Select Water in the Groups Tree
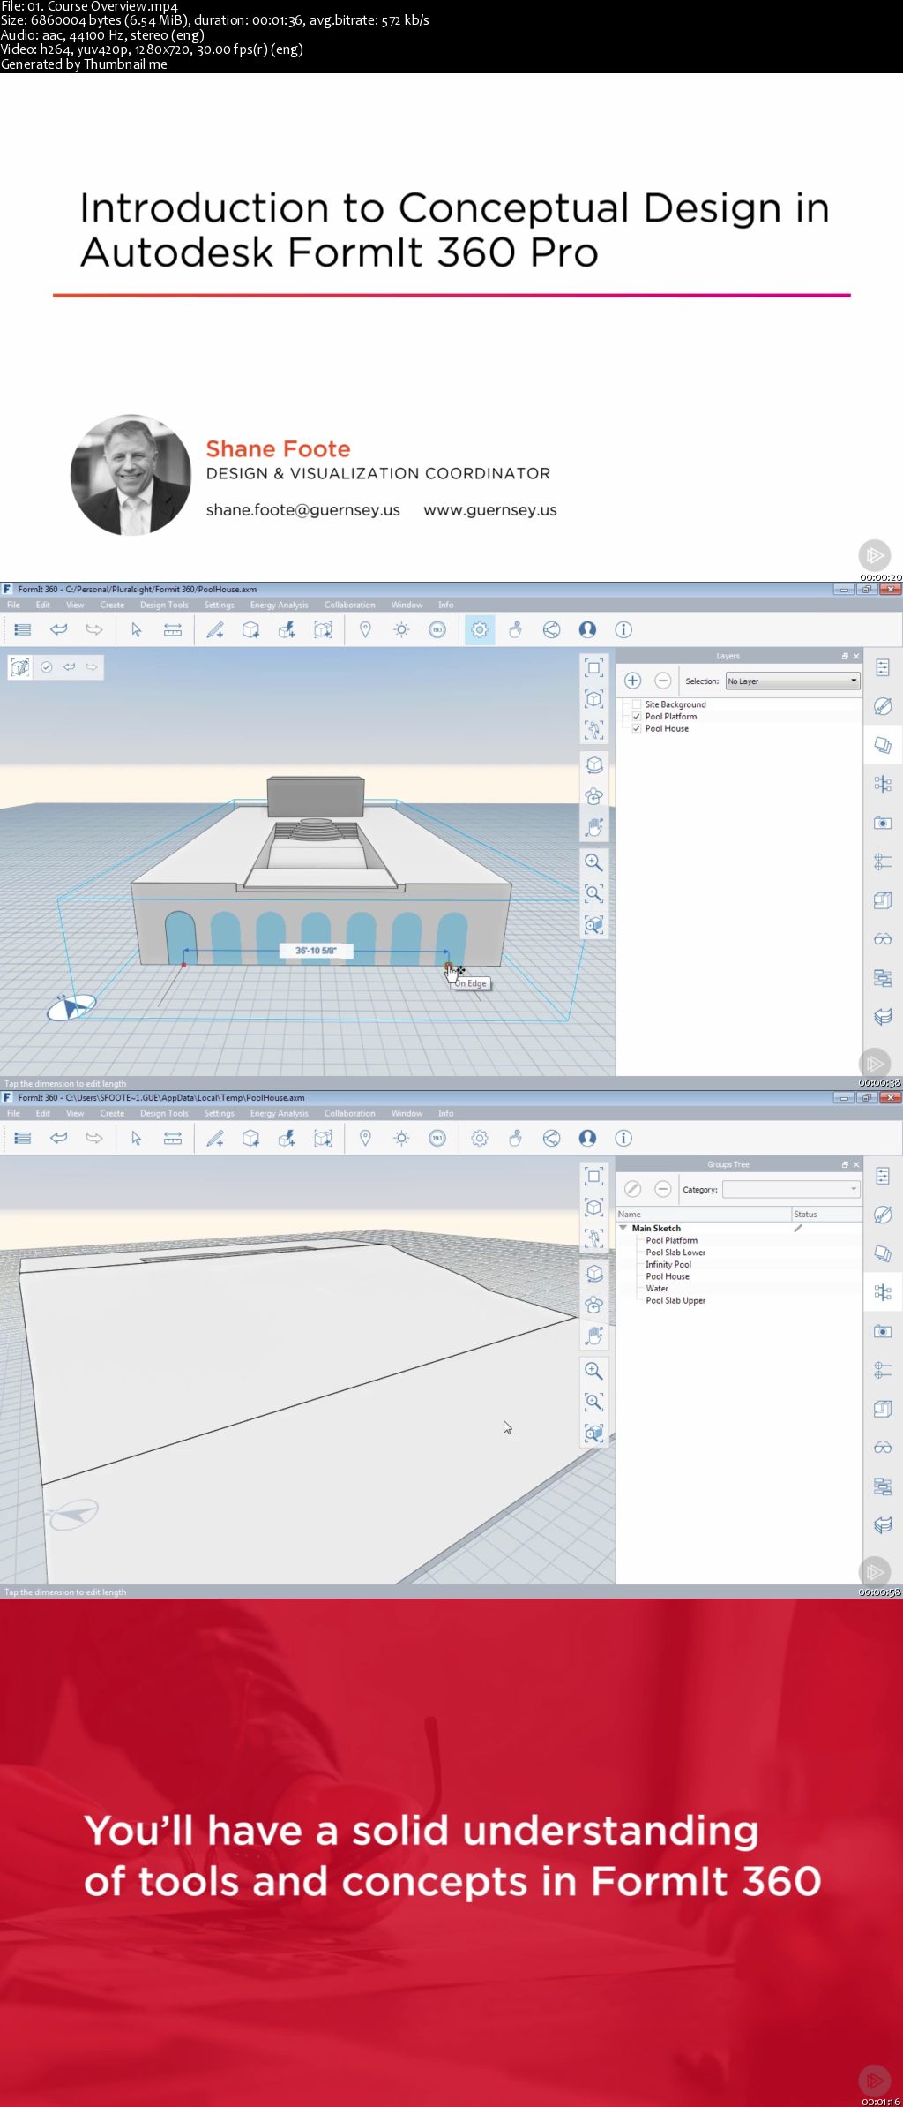This screenshot has height=2107, width=903. click(x=657, y=1289)
